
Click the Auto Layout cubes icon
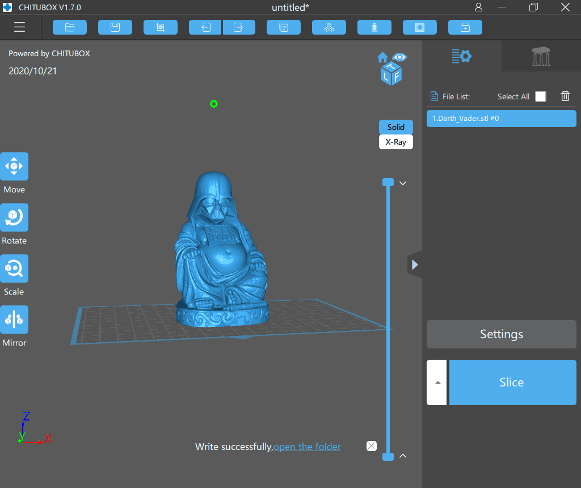(329, 27)
